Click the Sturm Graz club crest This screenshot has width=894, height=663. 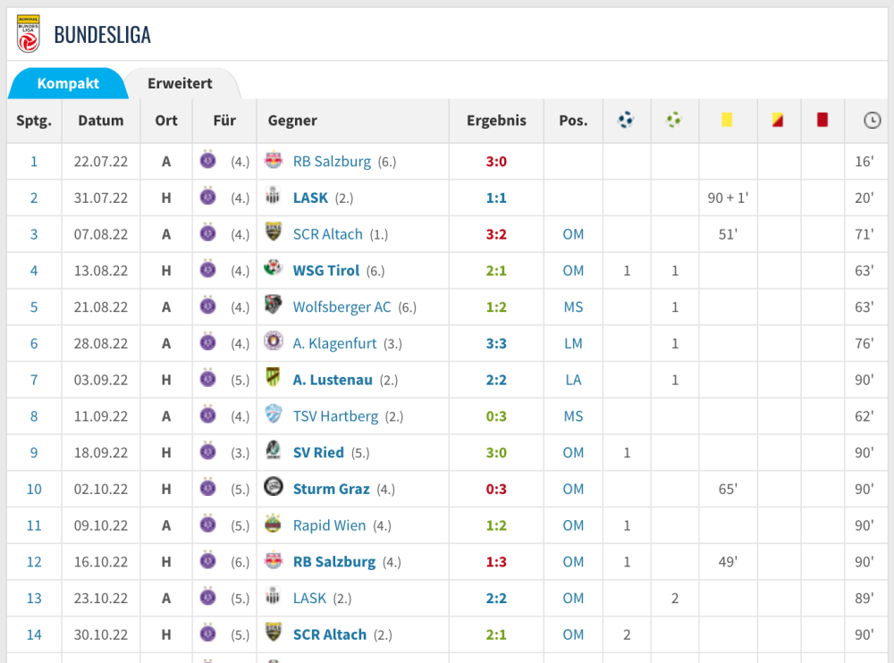coord(274,489)
